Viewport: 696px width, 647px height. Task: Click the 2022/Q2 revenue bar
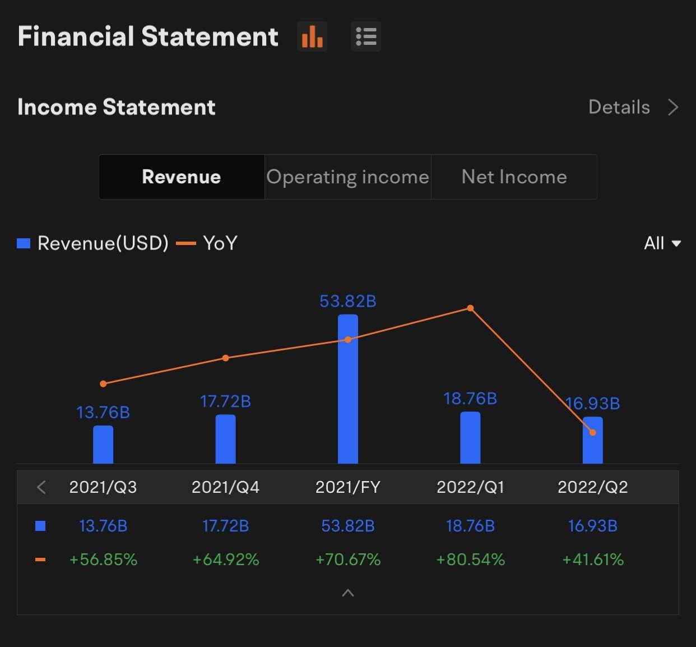point(593,440)
